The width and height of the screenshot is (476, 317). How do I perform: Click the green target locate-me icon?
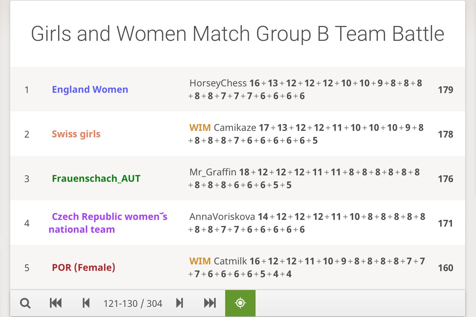(240, 303)
